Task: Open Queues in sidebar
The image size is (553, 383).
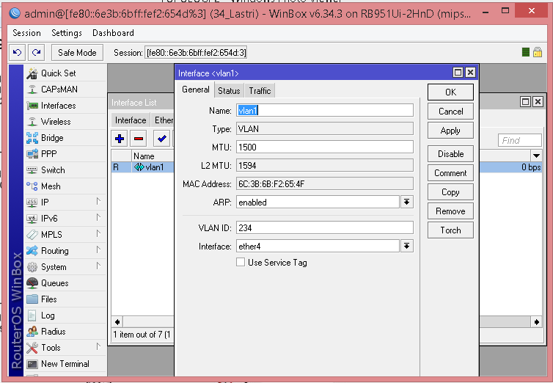Action: click(x=65, y=282)
